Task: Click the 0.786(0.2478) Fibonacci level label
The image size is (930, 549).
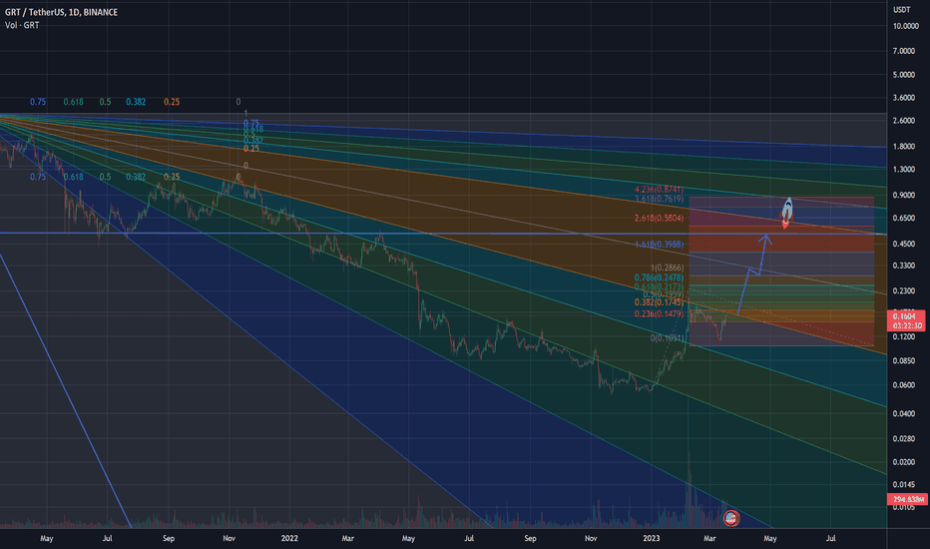Action: pyautogui.click(x=659, y=277)
